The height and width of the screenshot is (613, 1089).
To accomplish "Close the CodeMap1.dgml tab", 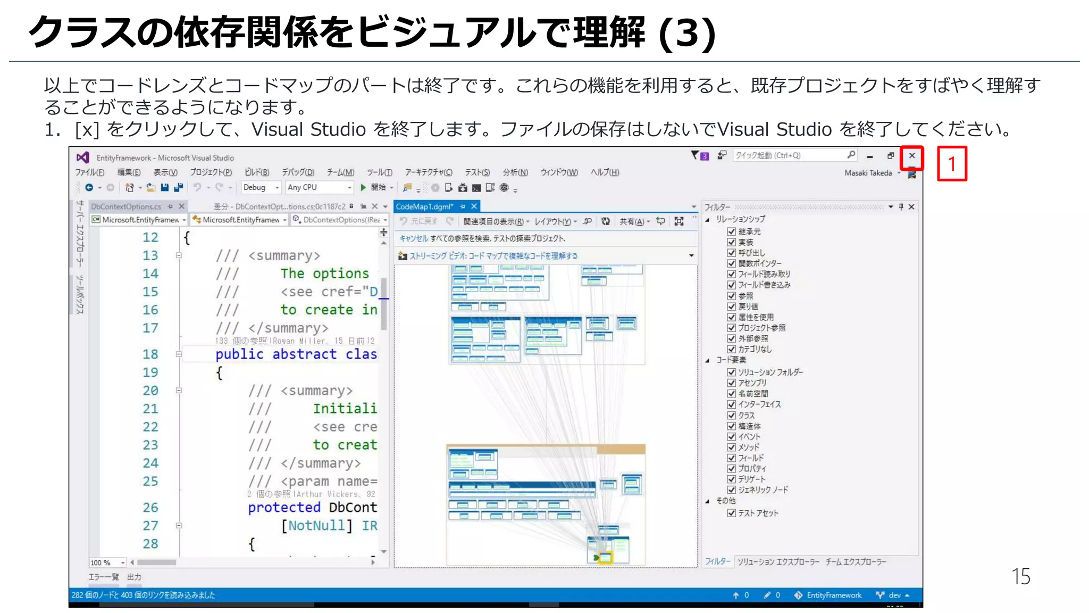I will 474,206.
